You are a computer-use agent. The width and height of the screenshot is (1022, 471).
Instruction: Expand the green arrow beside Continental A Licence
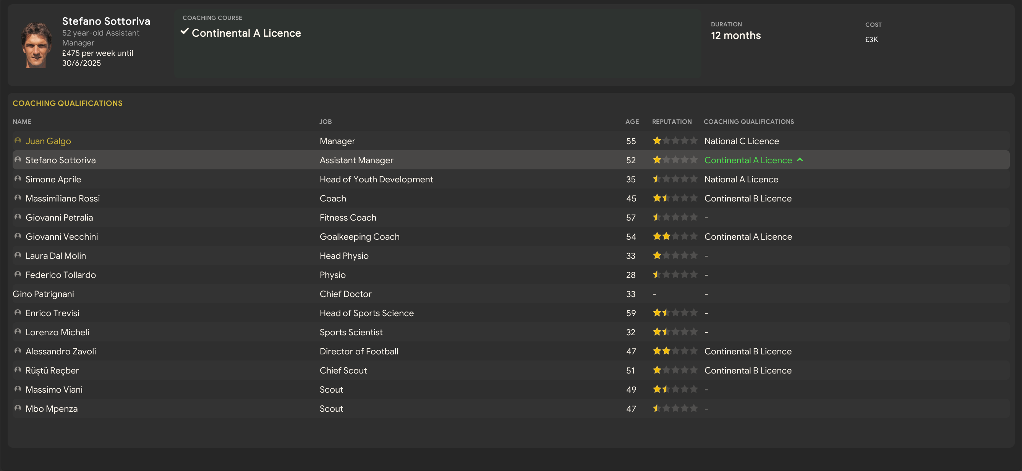point(800,160)
